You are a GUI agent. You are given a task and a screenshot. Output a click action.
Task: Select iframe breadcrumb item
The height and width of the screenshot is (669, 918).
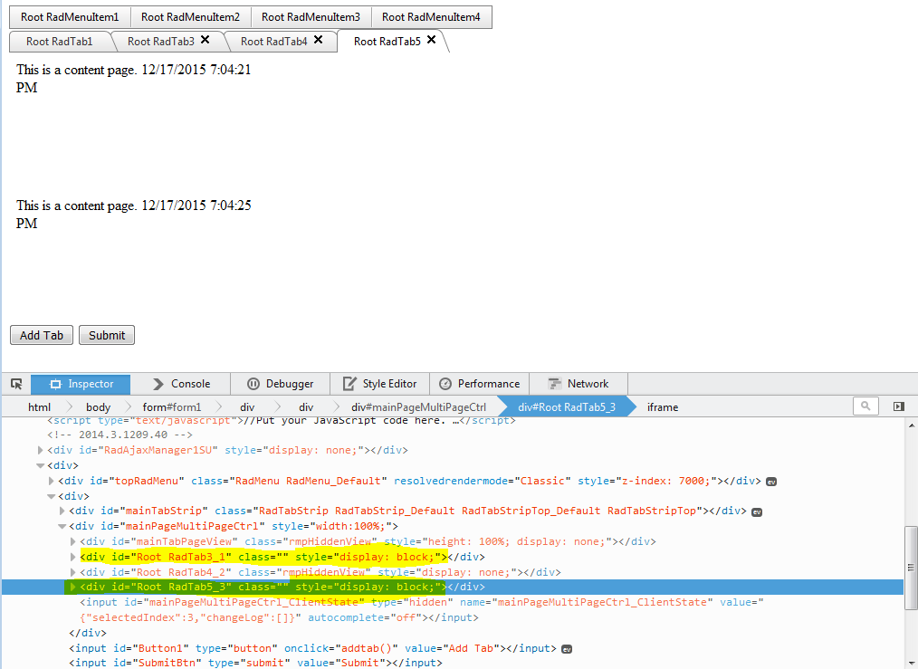click(663, 407)
